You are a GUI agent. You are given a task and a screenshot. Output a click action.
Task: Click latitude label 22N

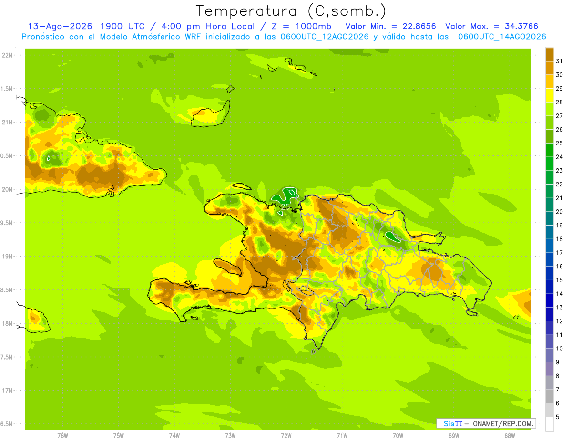(x=8, y=55)
